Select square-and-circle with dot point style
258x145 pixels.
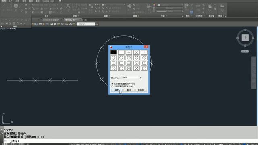(113, 68)
